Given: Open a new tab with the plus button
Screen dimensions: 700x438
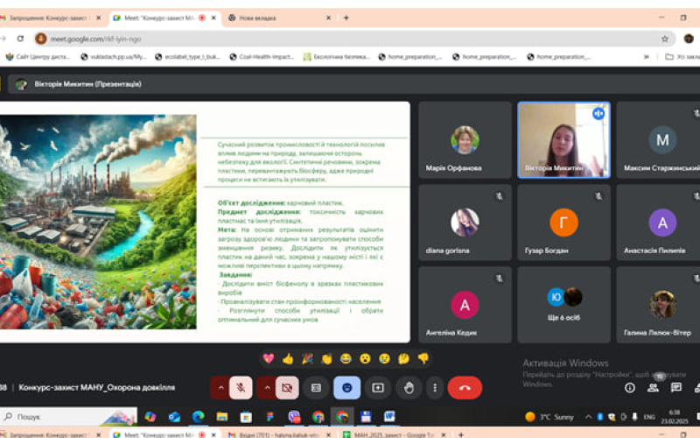Looking at the screenshot, I should [x=346, y=18].
